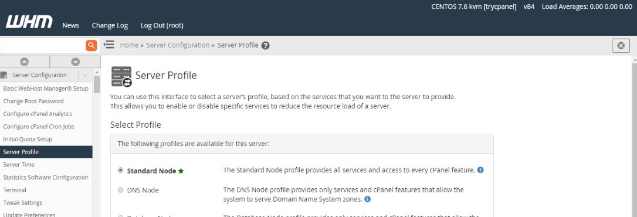
Task: Collapse all sidebar sections with up arrow
Action: (25, 62)
